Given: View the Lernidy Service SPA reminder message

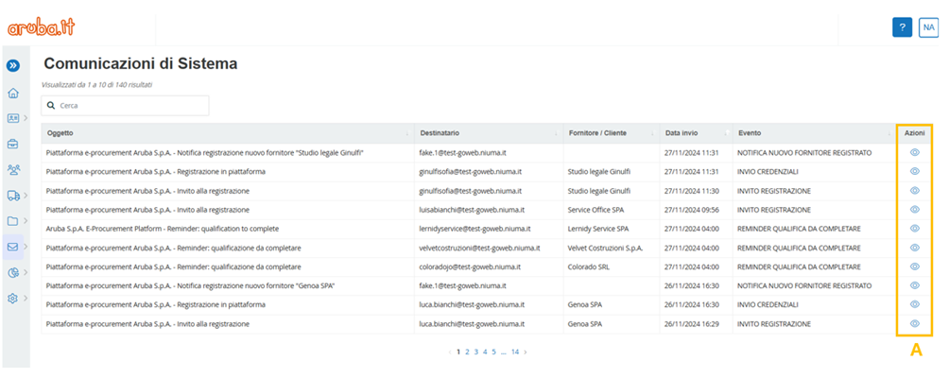Looking at the screenshot, I should [915, 228].
